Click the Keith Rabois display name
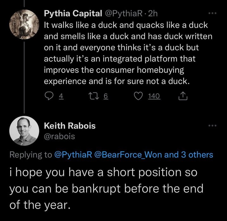227x221 pixels. click(x=69, y=126)
